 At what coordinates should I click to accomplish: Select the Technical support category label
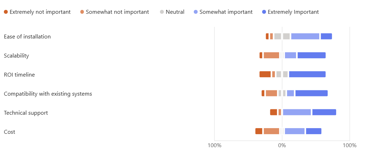[26, 113]
